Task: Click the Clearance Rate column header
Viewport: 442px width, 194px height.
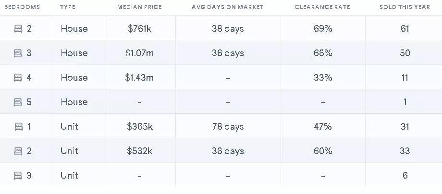Action: click(322, 8)
